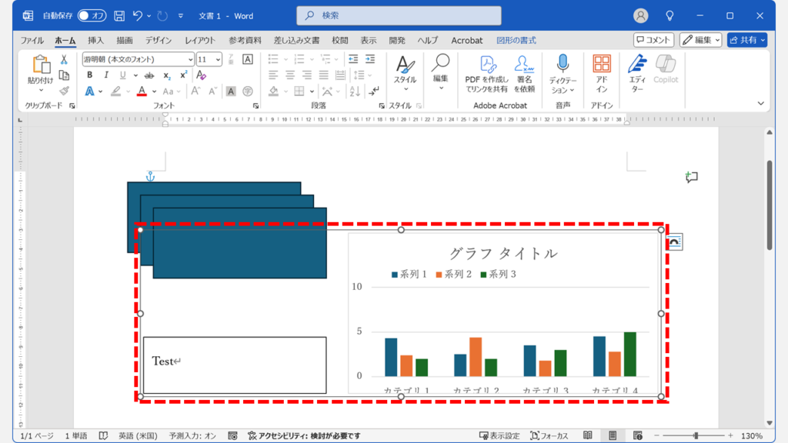Click the Test text box
The width and height of the screenshot is (788, 443).
pos(235,365)
